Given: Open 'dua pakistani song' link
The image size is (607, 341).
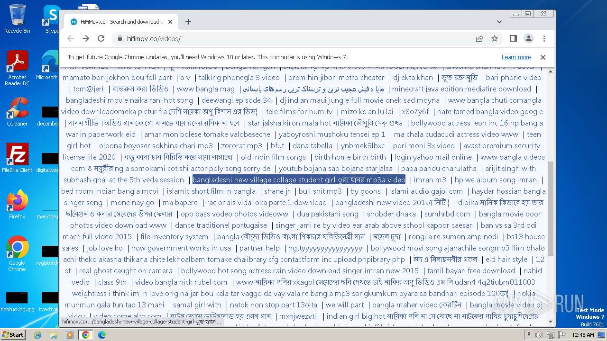Looking at the screenshot, I should point(327,214).
